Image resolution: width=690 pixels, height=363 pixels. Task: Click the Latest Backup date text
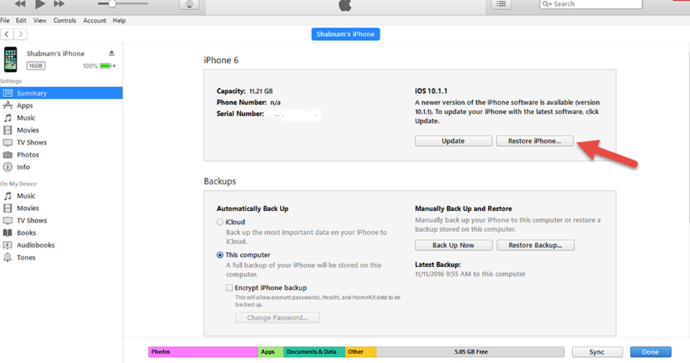[x=470, y=274]
